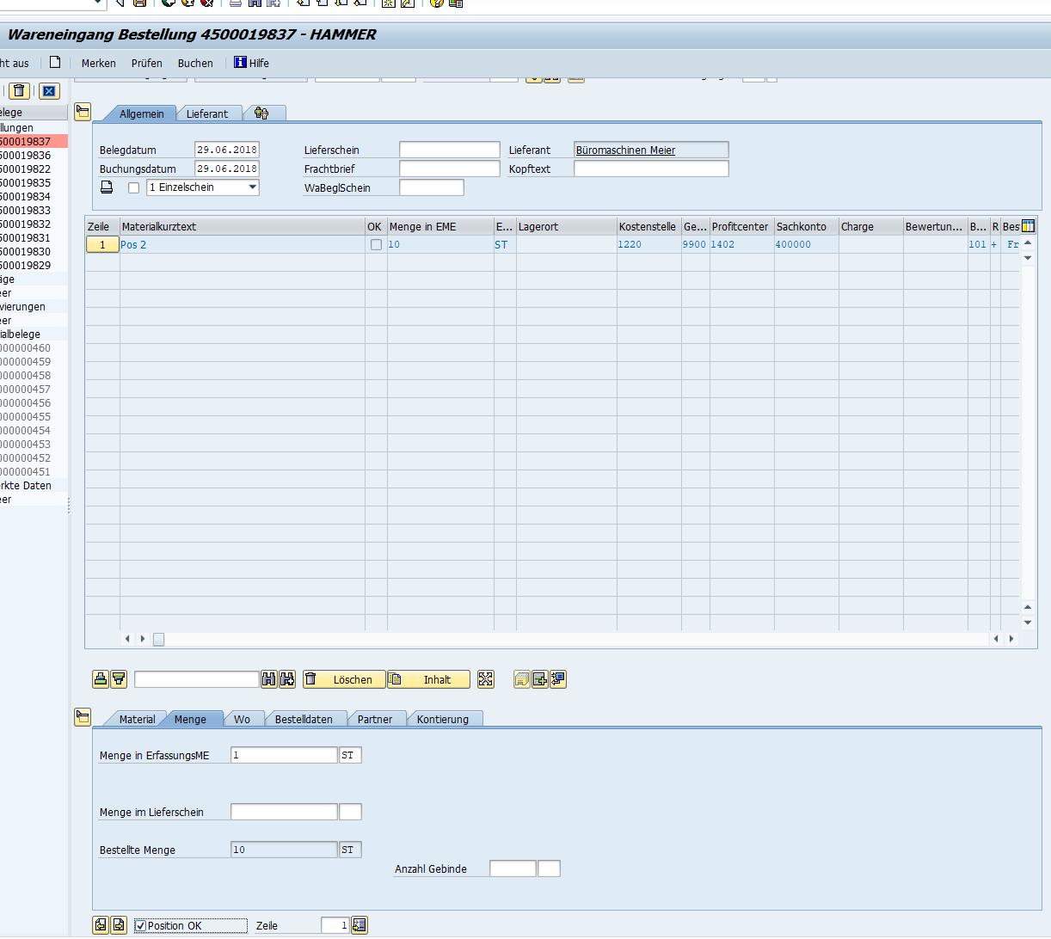Click the trash icon in left panel
This screenshot has height=939, width=1051.
coord(20,91)
